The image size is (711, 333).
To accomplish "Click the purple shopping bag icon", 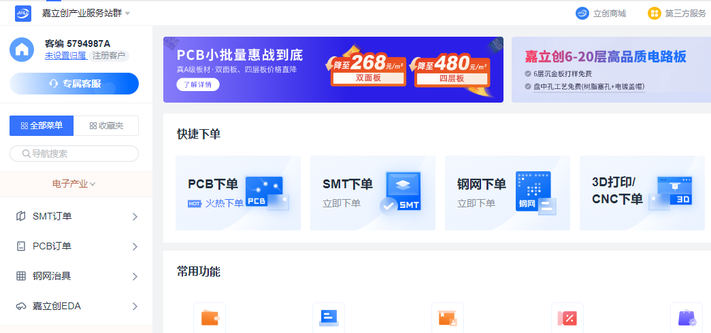I will tap(687, 317).
